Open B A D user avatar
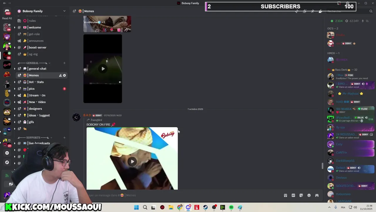The image size is (376, 212). tap(76, 117)
